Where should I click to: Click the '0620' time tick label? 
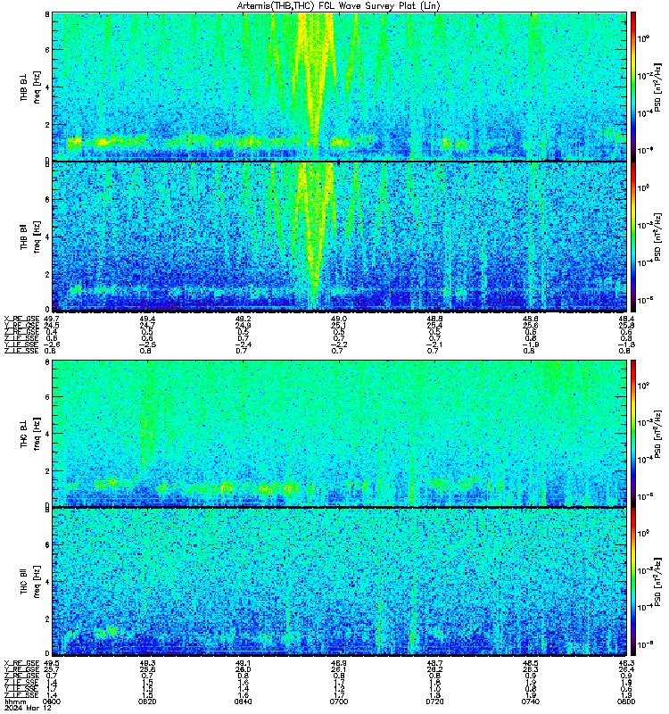pyautogui.click(x=147, y=702)
